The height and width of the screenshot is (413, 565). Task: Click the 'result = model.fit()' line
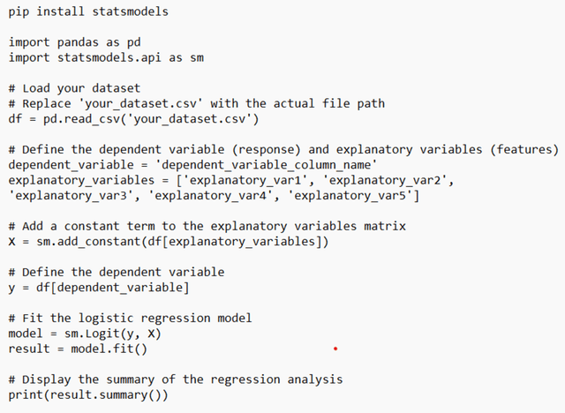(78, 348)
